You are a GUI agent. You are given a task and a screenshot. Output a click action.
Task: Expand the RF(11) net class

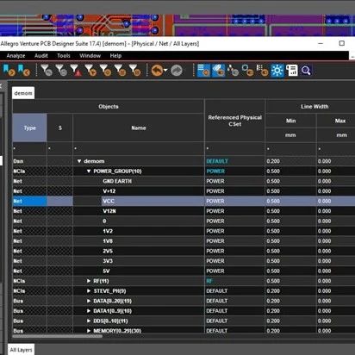89,281
